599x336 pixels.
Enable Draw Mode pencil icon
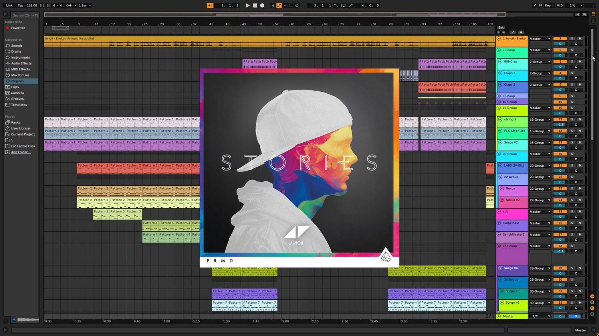coord(535,6)
